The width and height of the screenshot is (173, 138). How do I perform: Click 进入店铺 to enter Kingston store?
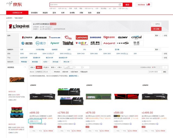click(x=157, y=29)
